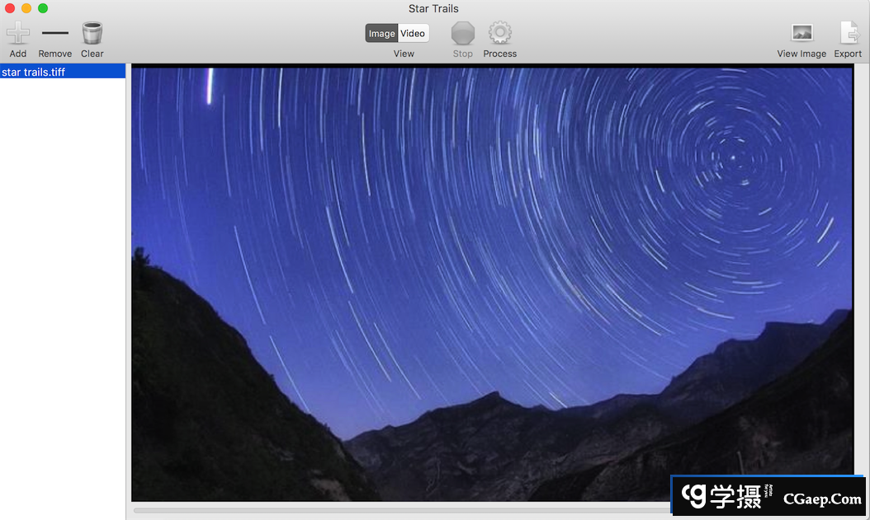The height and width of the screenshot is (520, 870).
Task: Clear the image list via the trash icon
Action: coord(92,33)
